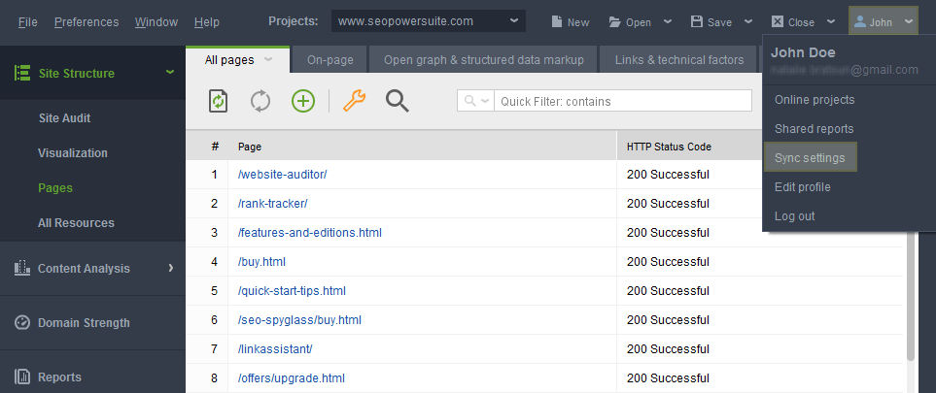
Task: Click the Open folder icon
Action: pyautogui.click(x=615, y=22)
